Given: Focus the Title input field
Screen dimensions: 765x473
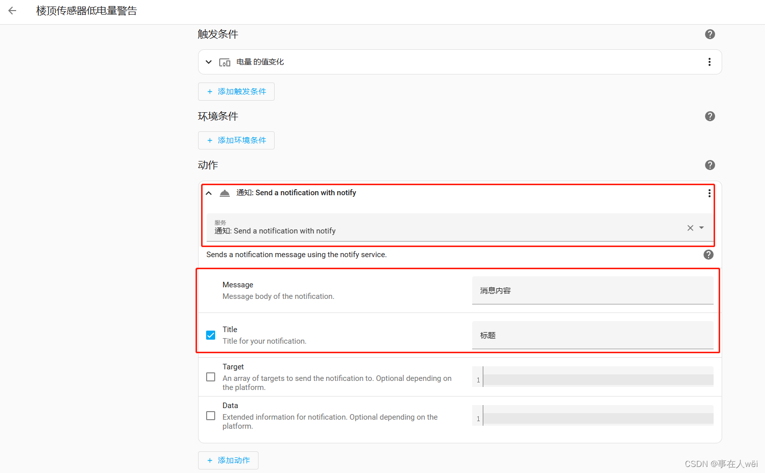Looking at the screenshot, I should [593, 335].
